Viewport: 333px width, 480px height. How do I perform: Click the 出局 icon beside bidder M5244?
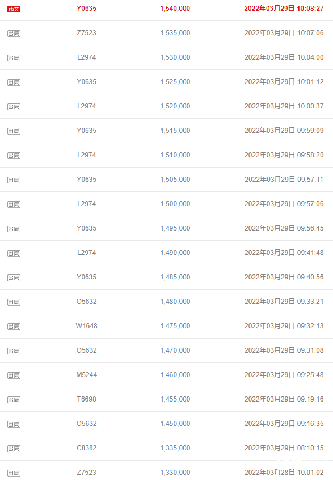(14, 375)
